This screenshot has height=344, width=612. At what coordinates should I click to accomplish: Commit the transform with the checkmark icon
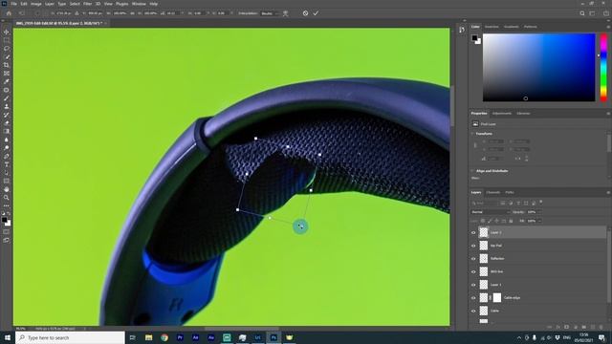coord(316,13)
